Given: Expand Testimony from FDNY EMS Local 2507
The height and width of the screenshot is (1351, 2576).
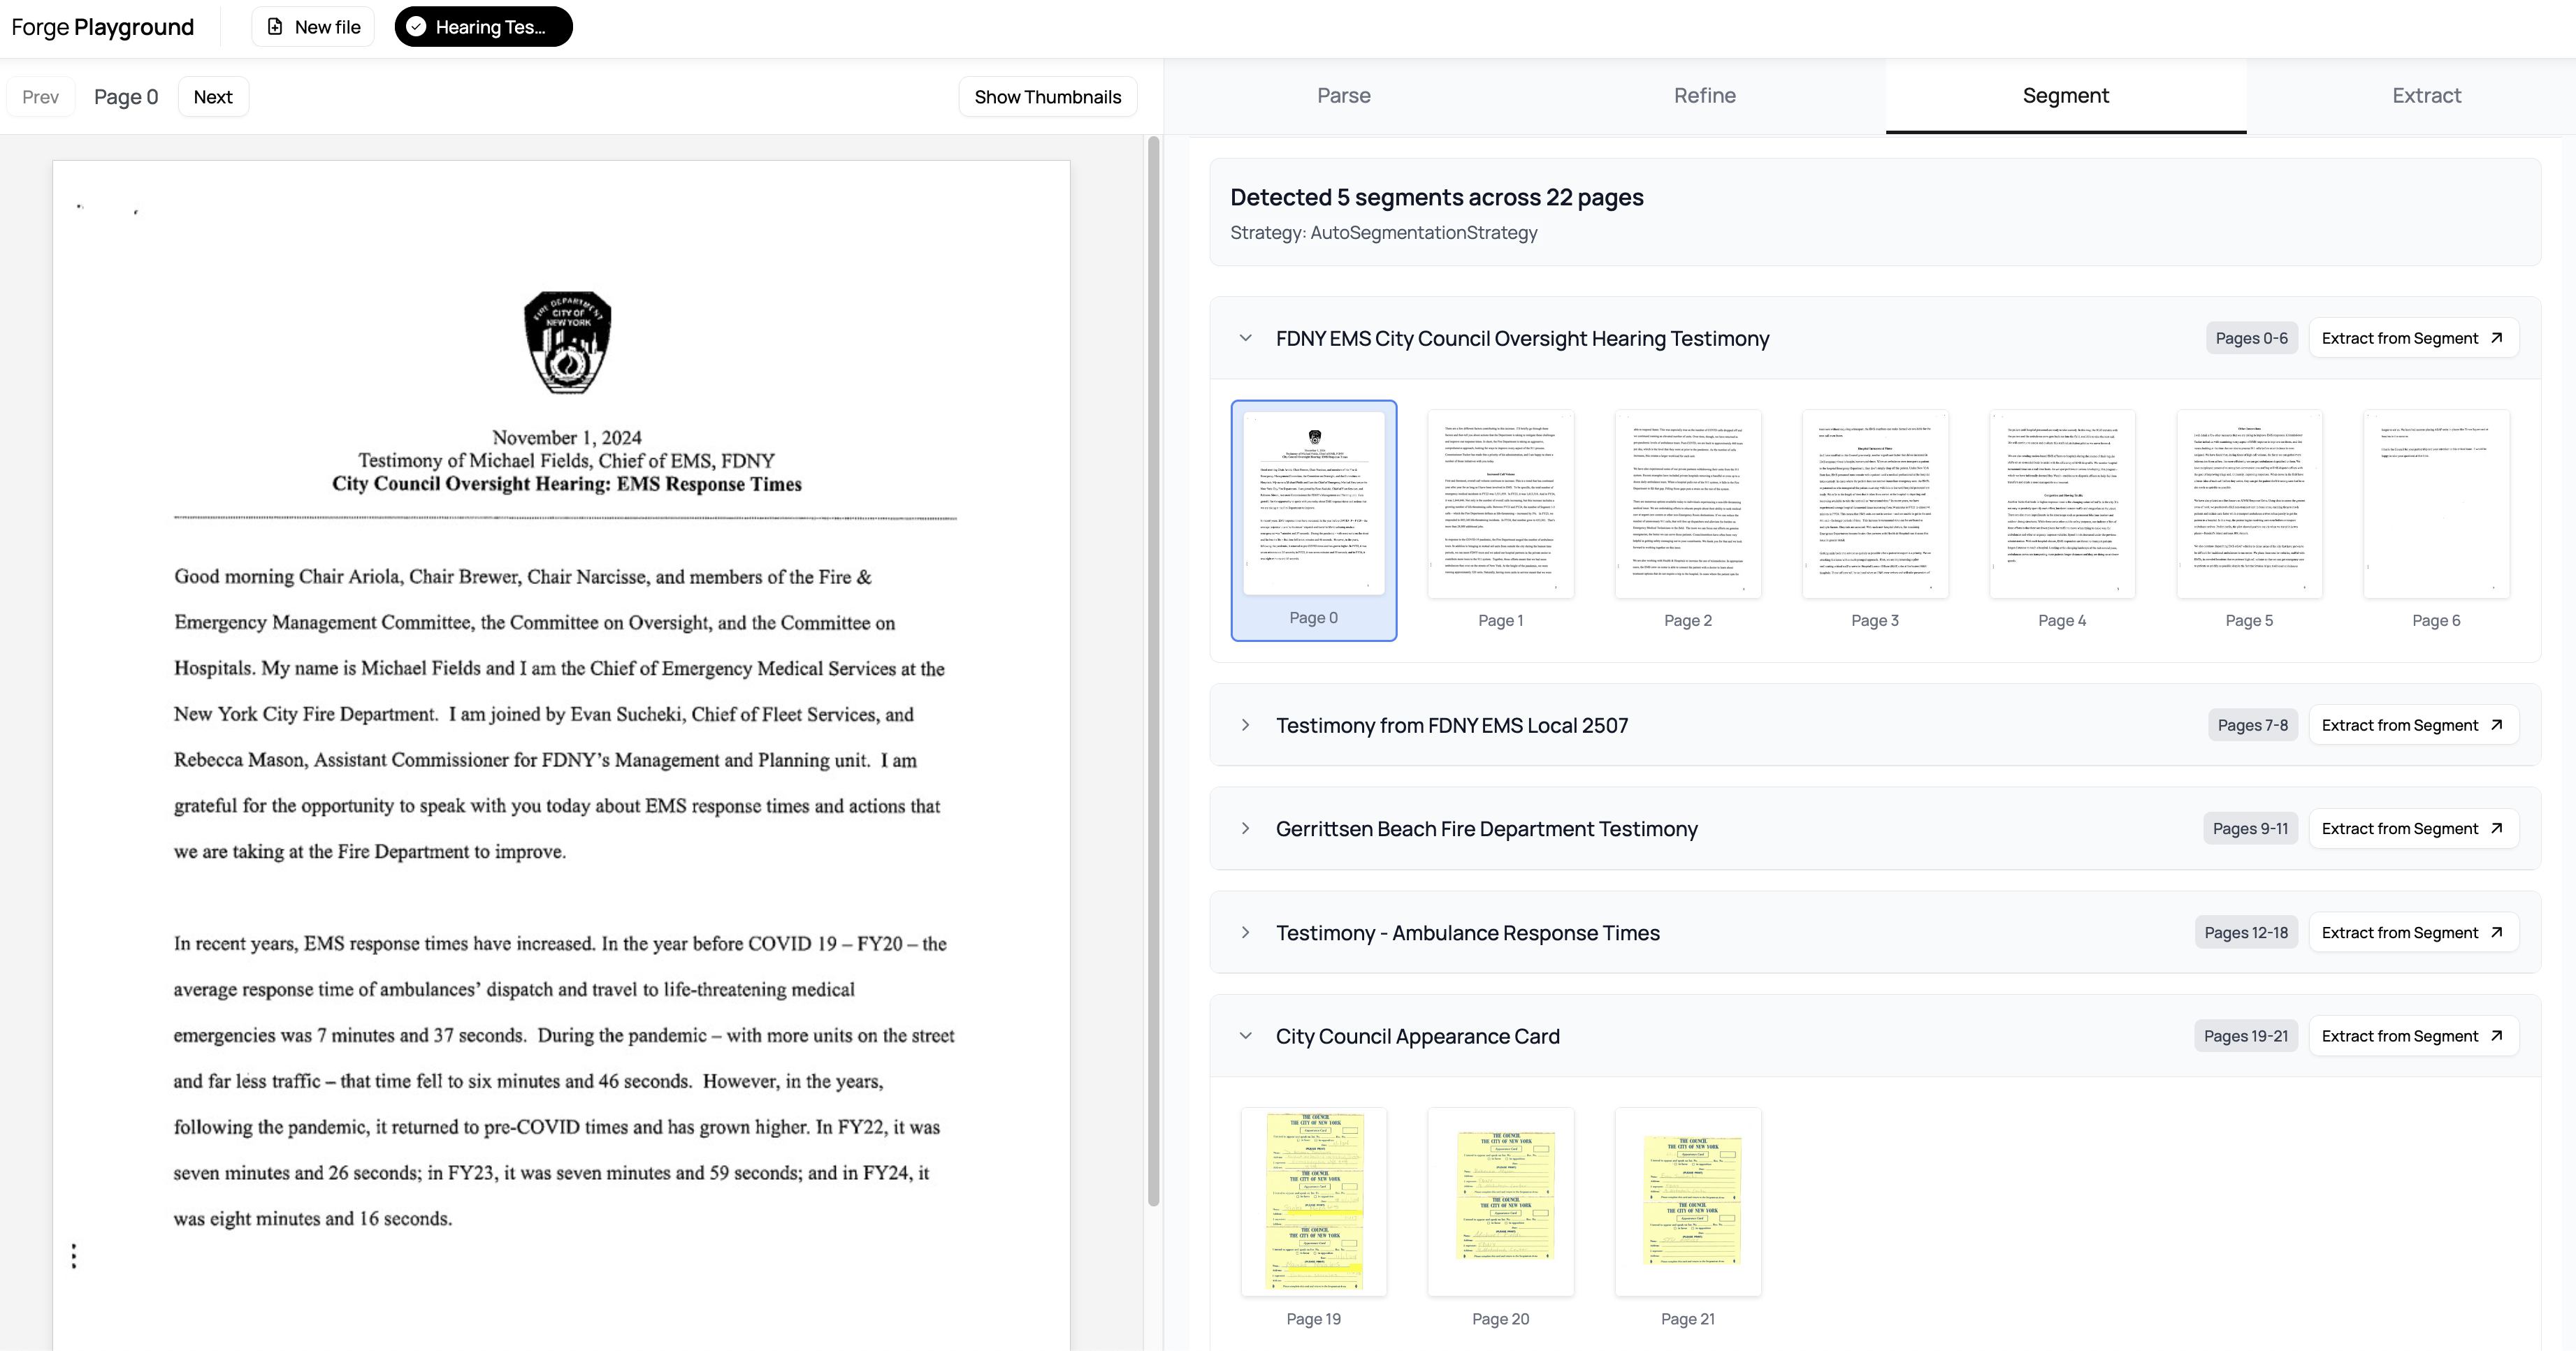Looking at the screenshot, I should click(1245, 724).
